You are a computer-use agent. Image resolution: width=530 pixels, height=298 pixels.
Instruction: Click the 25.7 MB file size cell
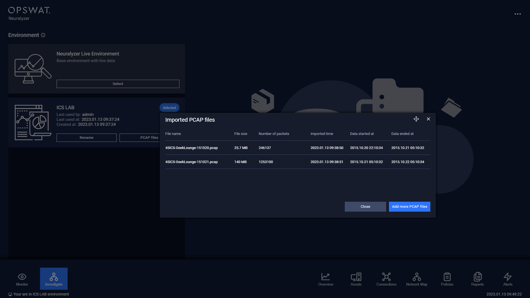[x=241, y=148]
